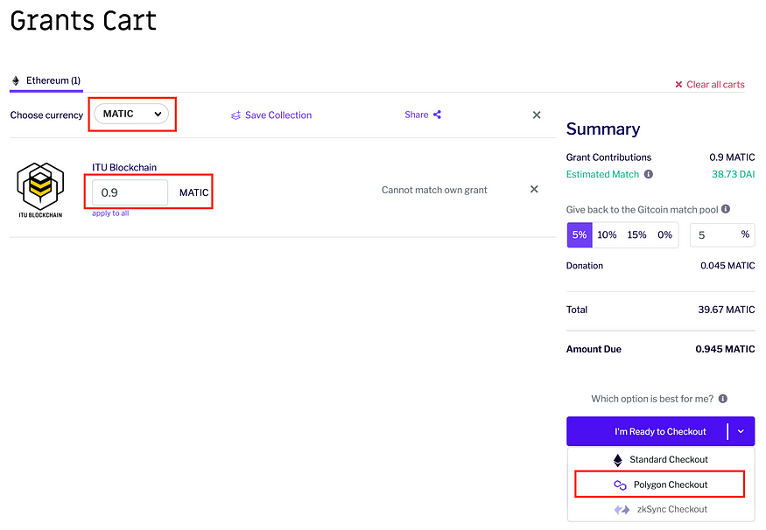
Task: Select 5% give back option
Action: 580,234
